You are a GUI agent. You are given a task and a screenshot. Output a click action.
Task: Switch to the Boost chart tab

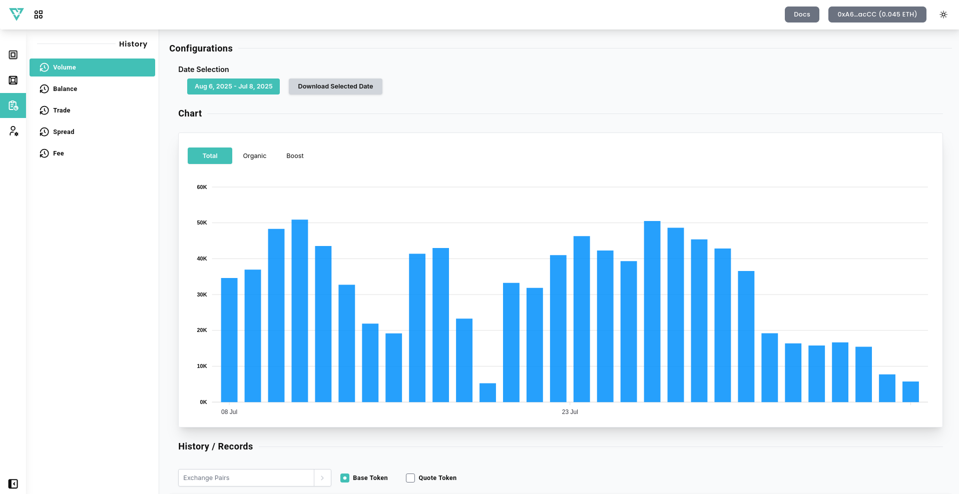click(x=295, y=156)
